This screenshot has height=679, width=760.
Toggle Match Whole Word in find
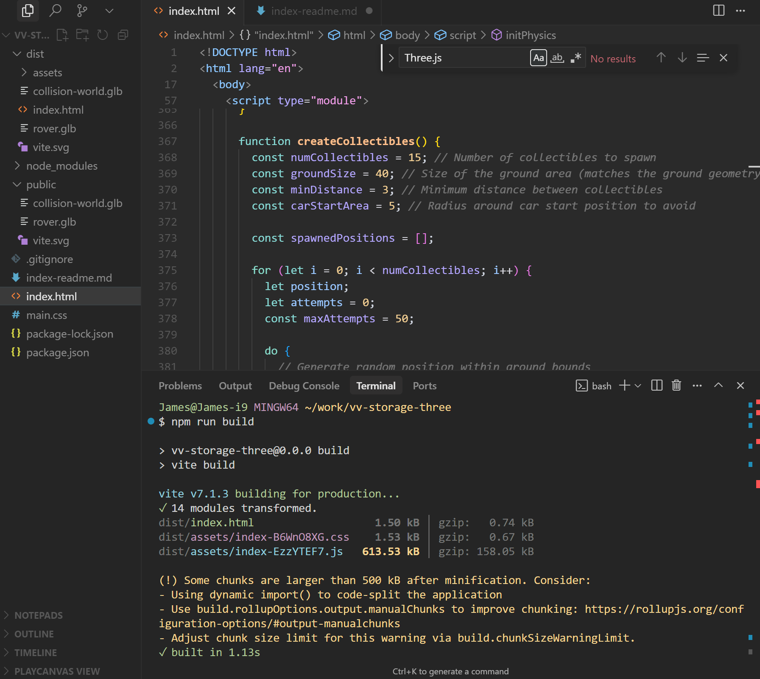coord(557,58)
